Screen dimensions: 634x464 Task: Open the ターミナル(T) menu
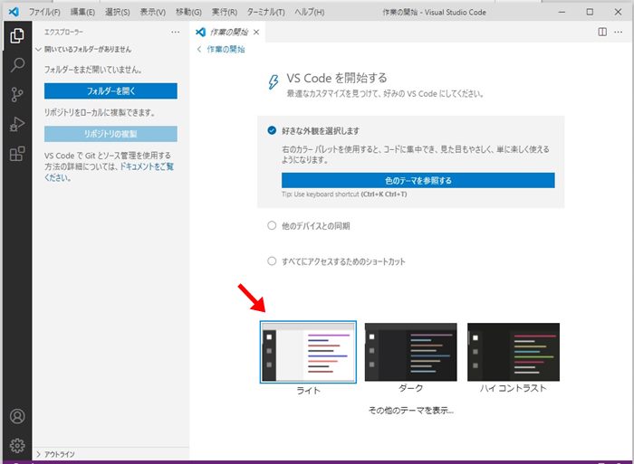265,12
